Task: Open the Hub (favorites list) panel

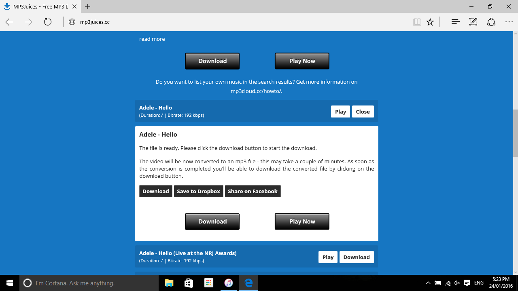Action: (x=455, y=22)
